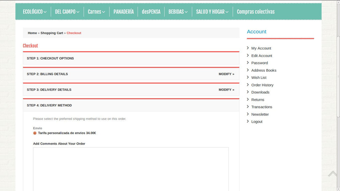Select the Tarifa personalizada de envíos radio button
340x191 pixels.
pos(35,133)
